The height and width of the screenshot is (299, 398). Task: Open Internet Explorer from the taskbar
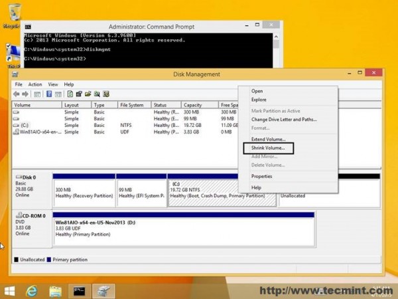click(x=32, y=290)
